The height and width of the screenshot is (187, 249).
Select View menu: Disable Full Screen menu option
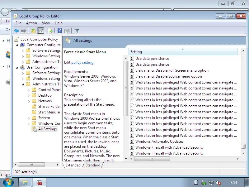coord(172,70)
